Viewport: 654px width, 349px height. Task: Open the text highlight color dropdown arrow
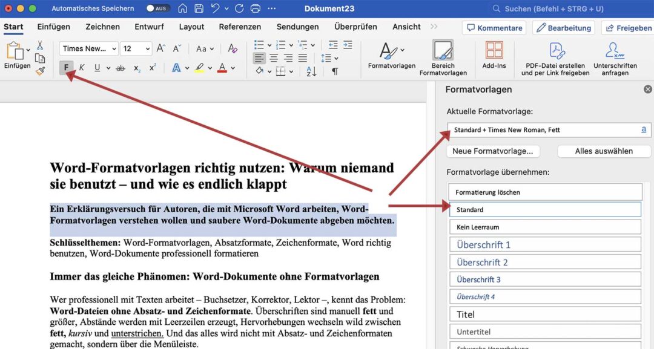tap(209, 68)
